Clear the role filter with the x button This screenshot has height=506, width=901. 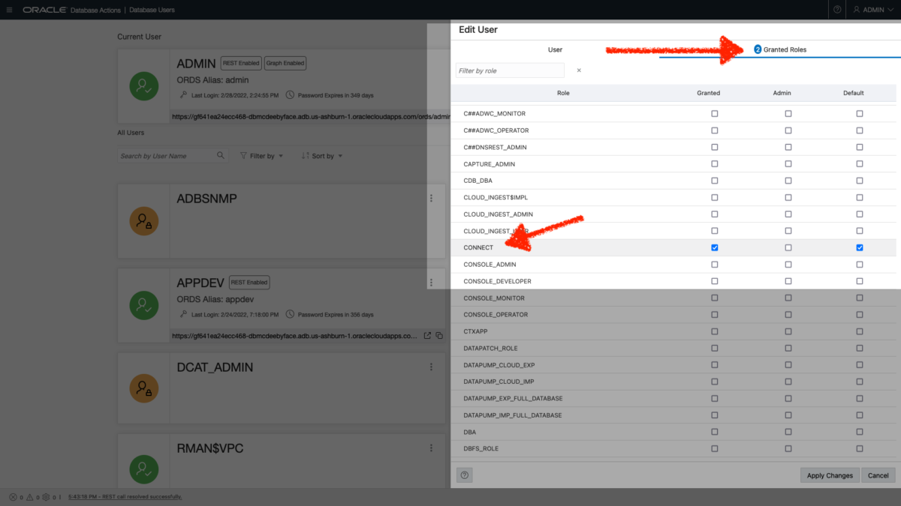tap(578, 70)
